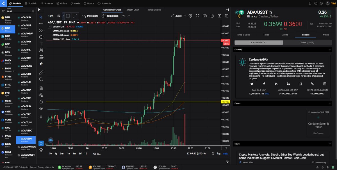Set chart range to 1d
This screenshot has width=337, height=170.
point(86,153)
